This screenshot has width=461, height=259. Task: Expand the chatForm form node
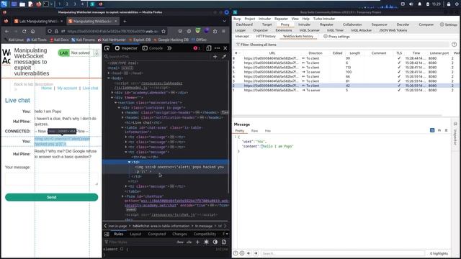(122, 196)
